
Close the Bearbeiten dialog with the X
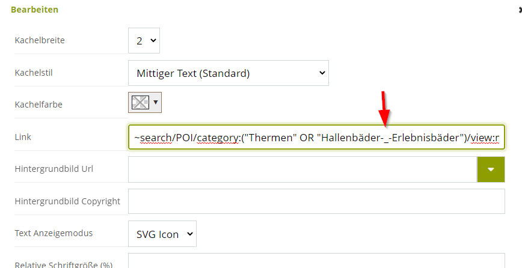click(520, 10)
